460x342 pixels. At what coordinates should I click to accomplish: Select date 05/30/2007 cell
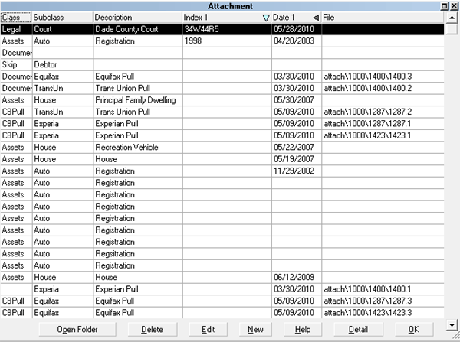297,100
